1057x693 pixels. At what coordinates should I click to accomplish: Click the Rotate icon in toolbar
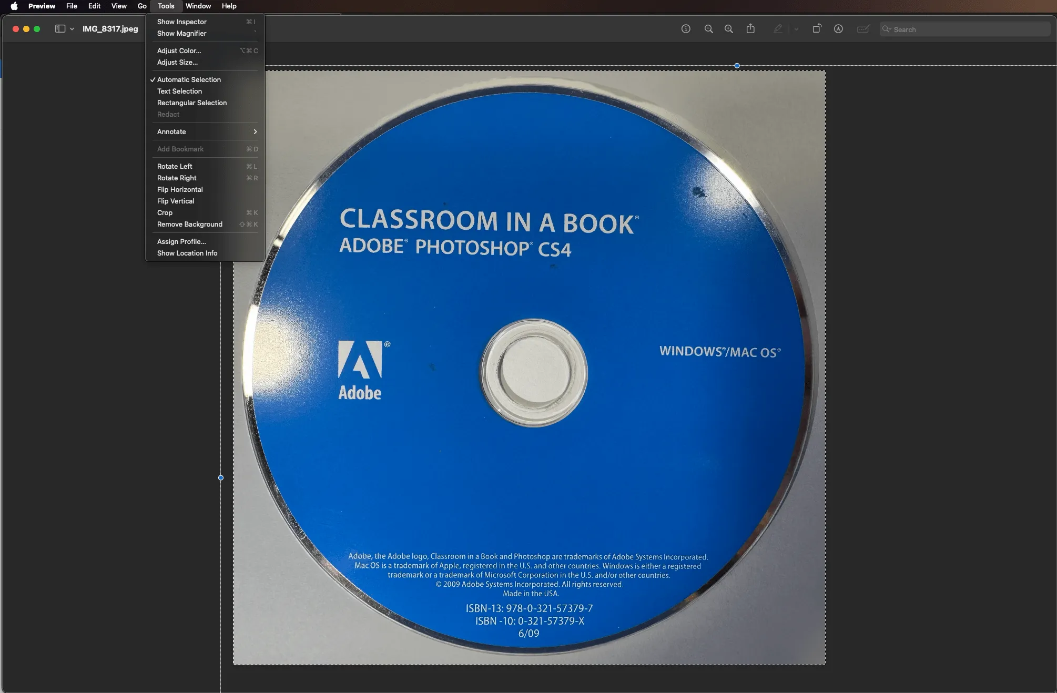(x=817, y=29)
